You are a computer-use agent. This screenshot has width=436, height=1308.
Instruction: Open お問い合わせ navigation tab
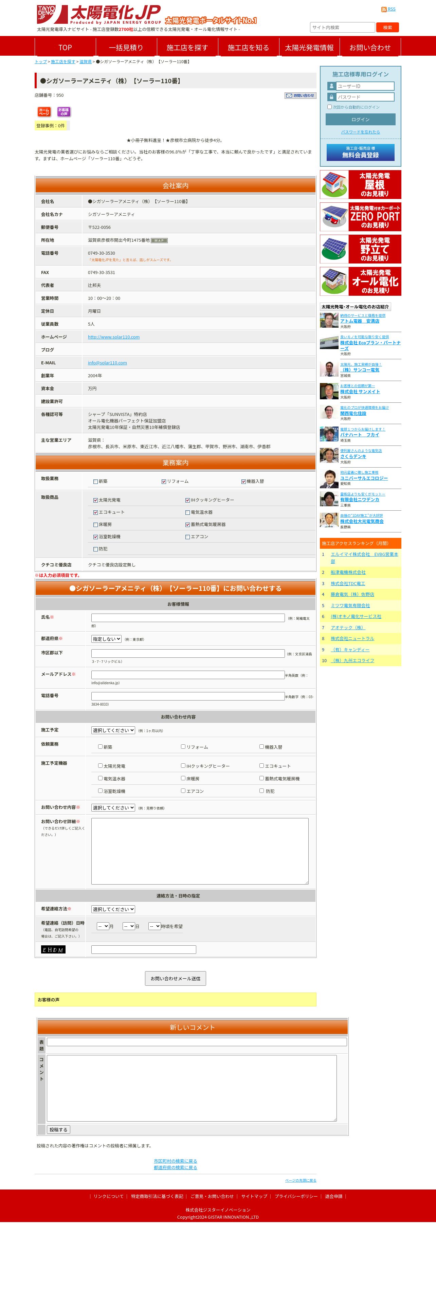pyautogui.click(x=370, y=47)
